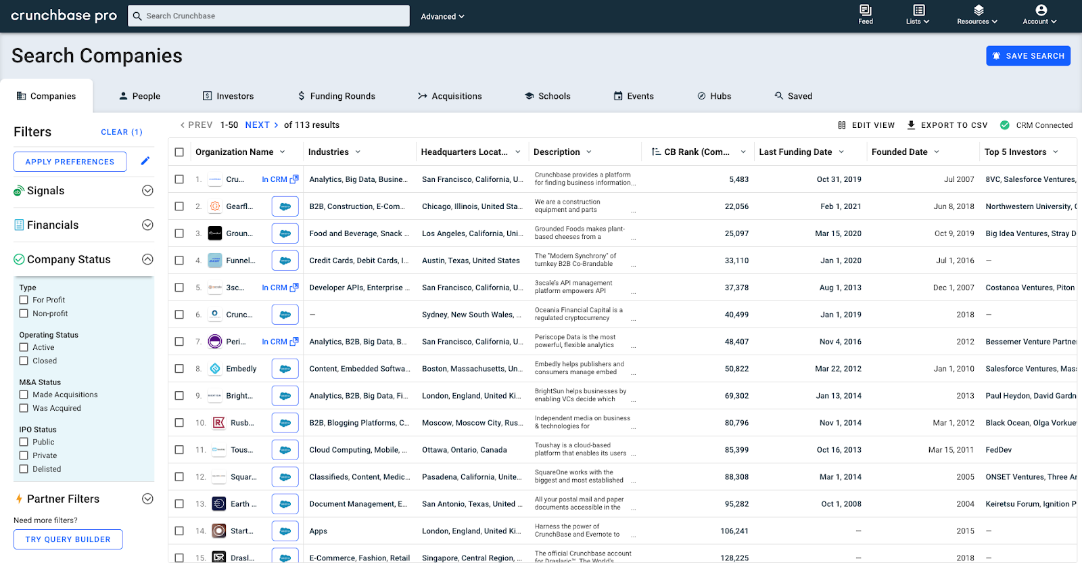
Task: Open the Lists menu icon
Action: (x=918, y=10)
